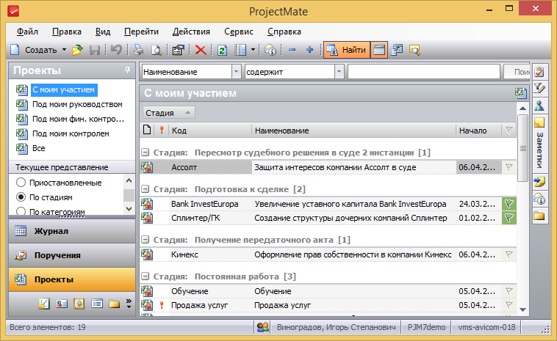Open the содержит condition dropdown
Screen dimensions: 557x341
[x=339, y=72]
